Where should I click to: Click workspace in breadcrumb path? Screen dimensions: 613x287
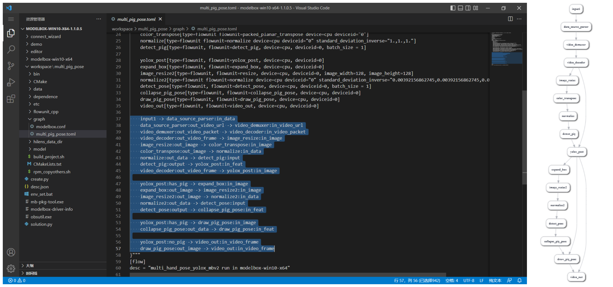(x=122, y=29)
